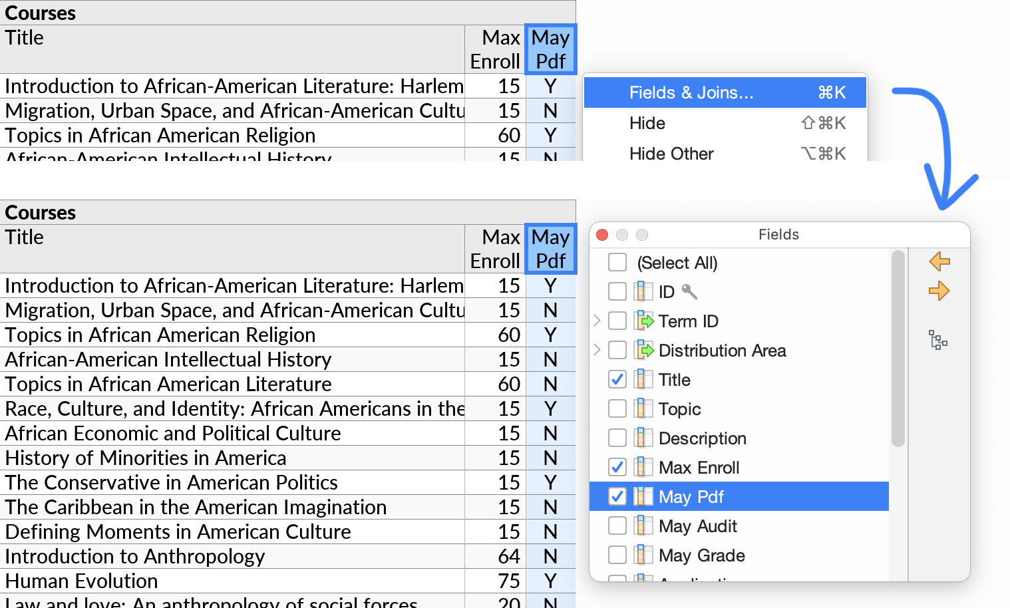Click the column icon next to Title

point(643,379)
